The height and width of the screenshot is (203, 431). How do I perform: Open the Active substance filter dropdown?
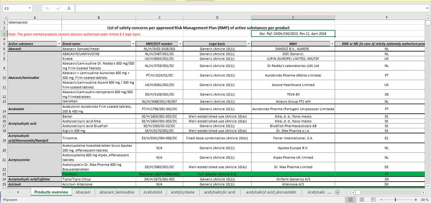(59, 44)
